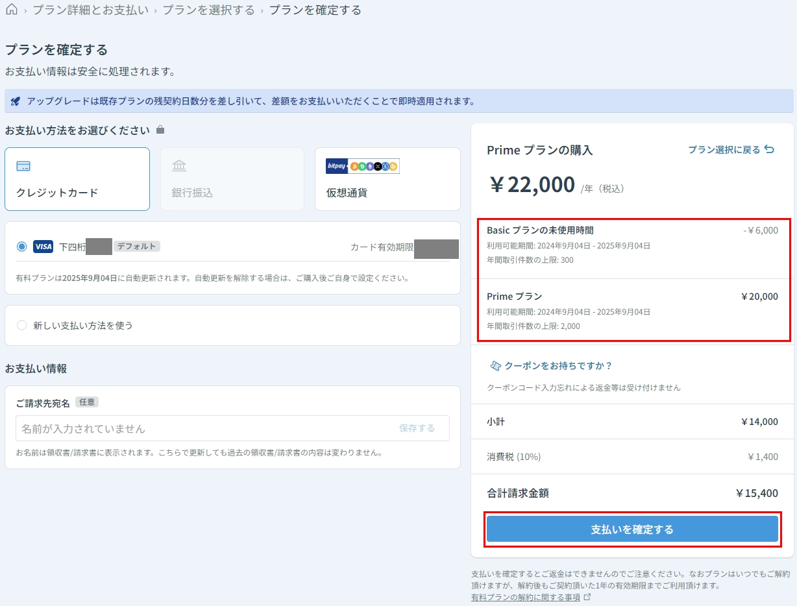The image size is (797, 606).
Task: Click プラン選択に戻る link
Action: 724,150
